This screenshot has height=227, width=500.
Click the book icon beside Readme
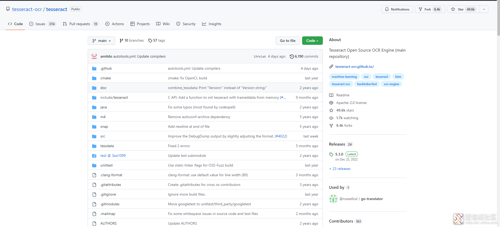(x=331, y=95)
